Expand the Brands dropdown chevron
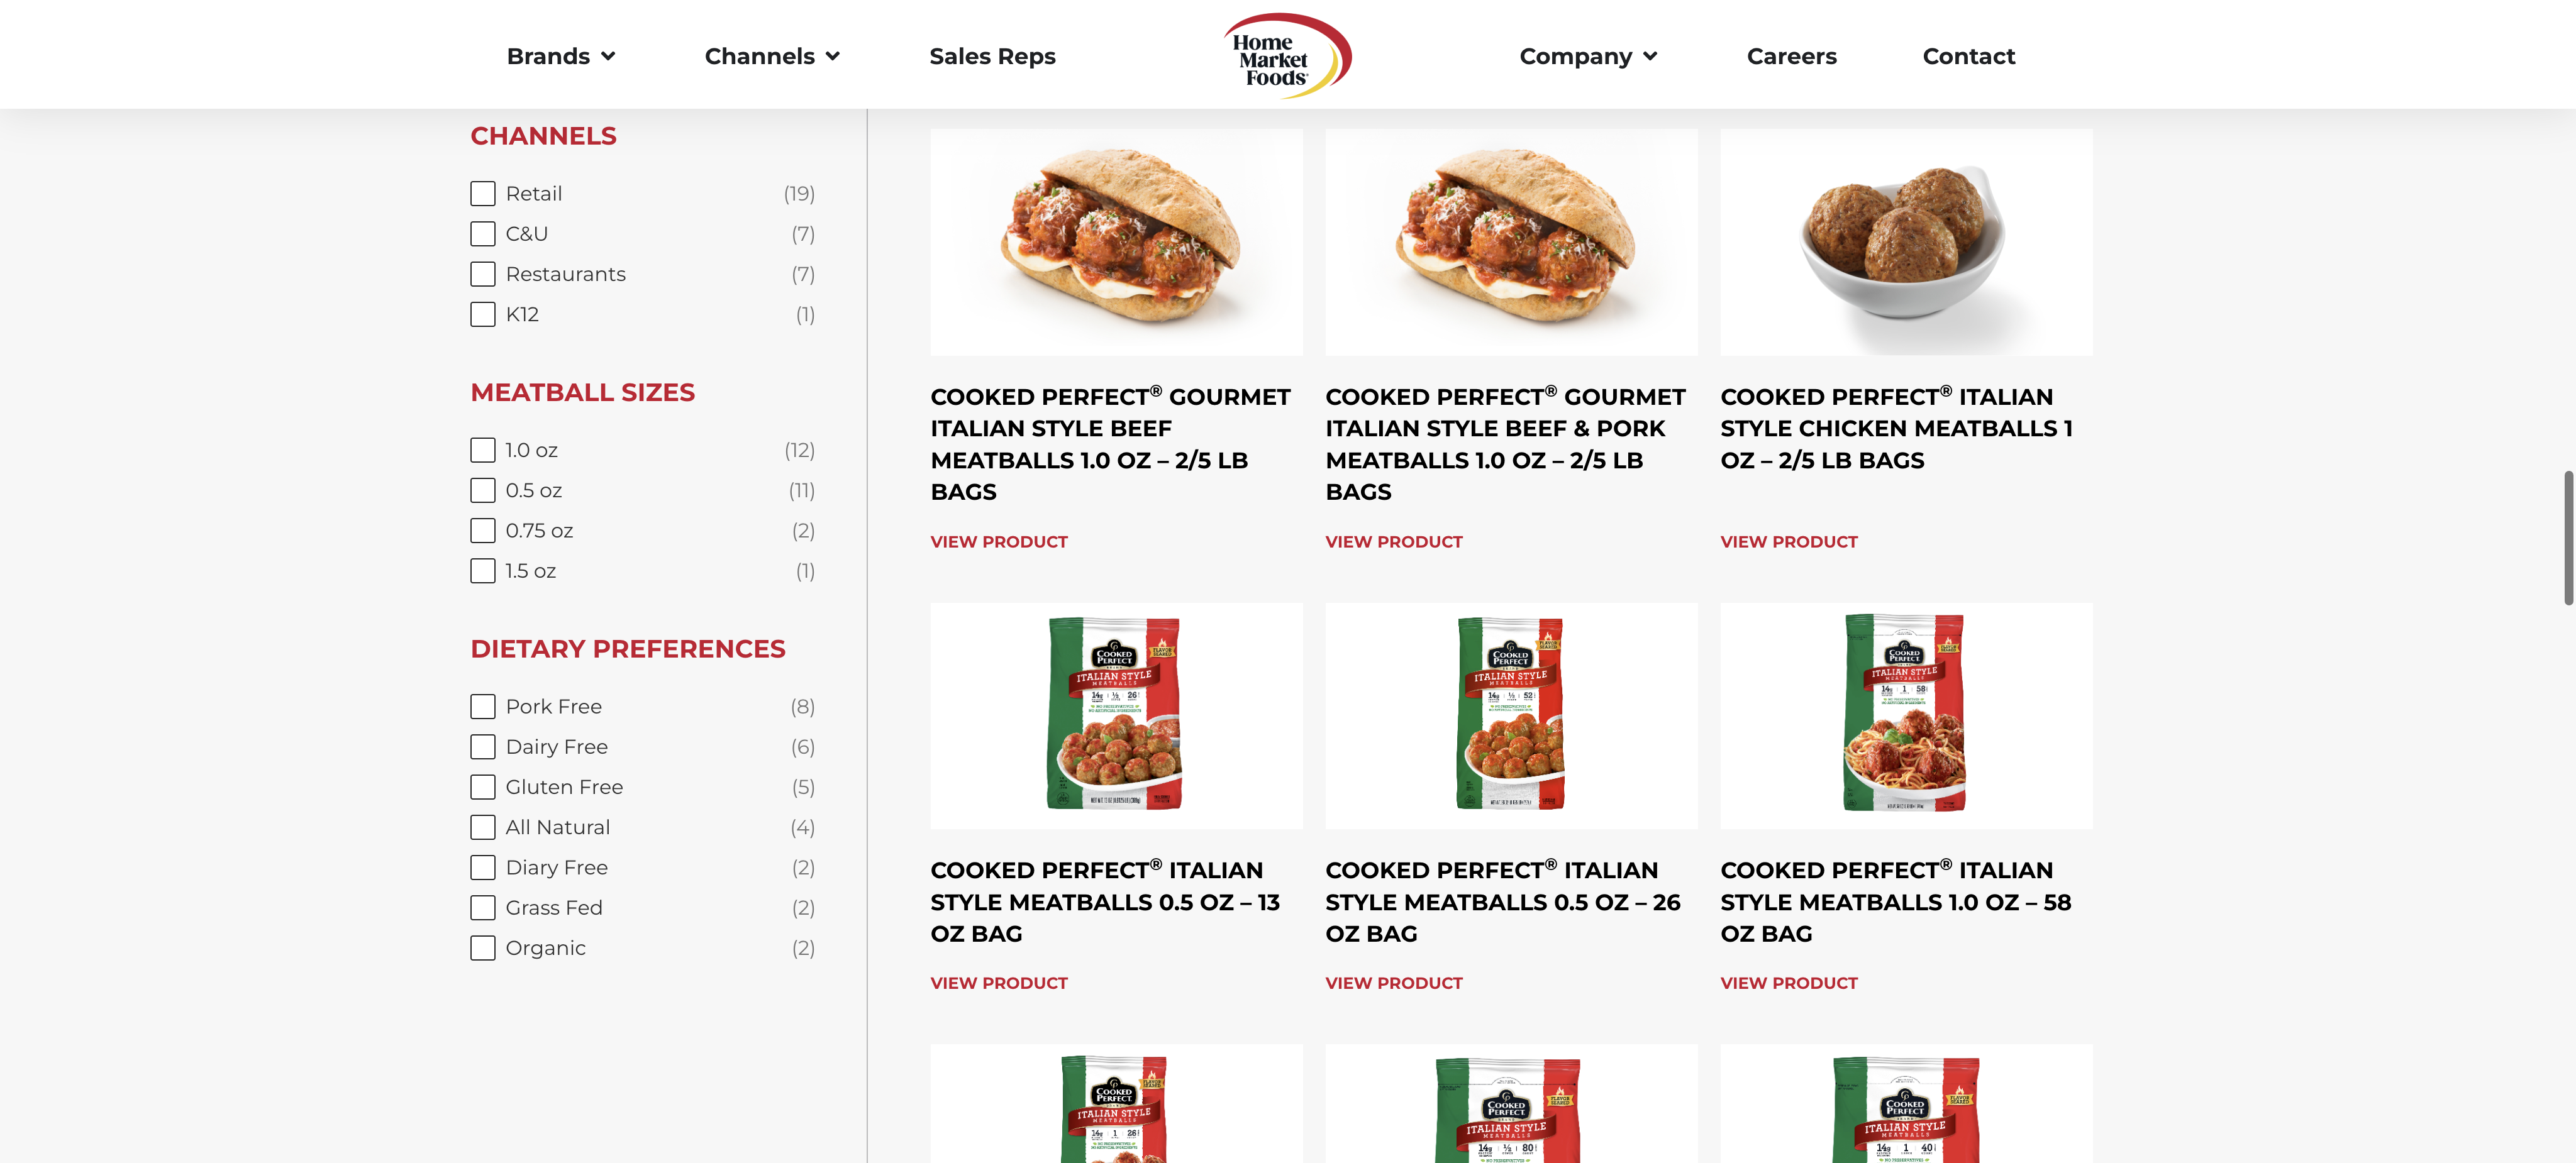Image resolution: width=2576 pixels, height=1163 pixels. (x=608, y=57)
